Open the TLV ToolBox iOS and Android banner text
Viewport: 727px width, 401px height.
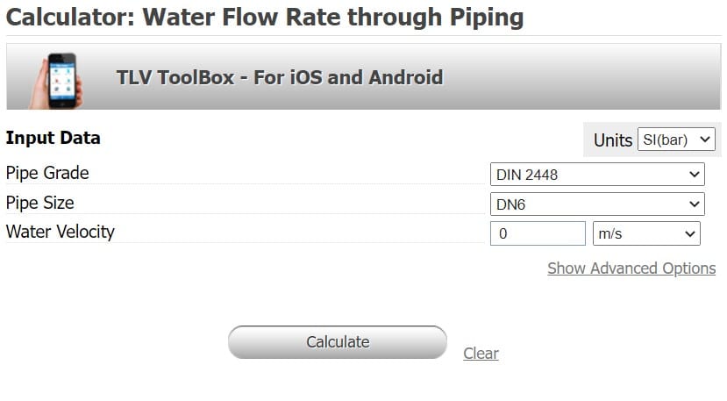pyautogui.click(x=280, y=77)
